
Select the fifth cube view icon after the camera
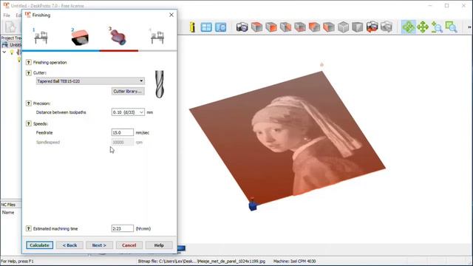click(314, 27)
